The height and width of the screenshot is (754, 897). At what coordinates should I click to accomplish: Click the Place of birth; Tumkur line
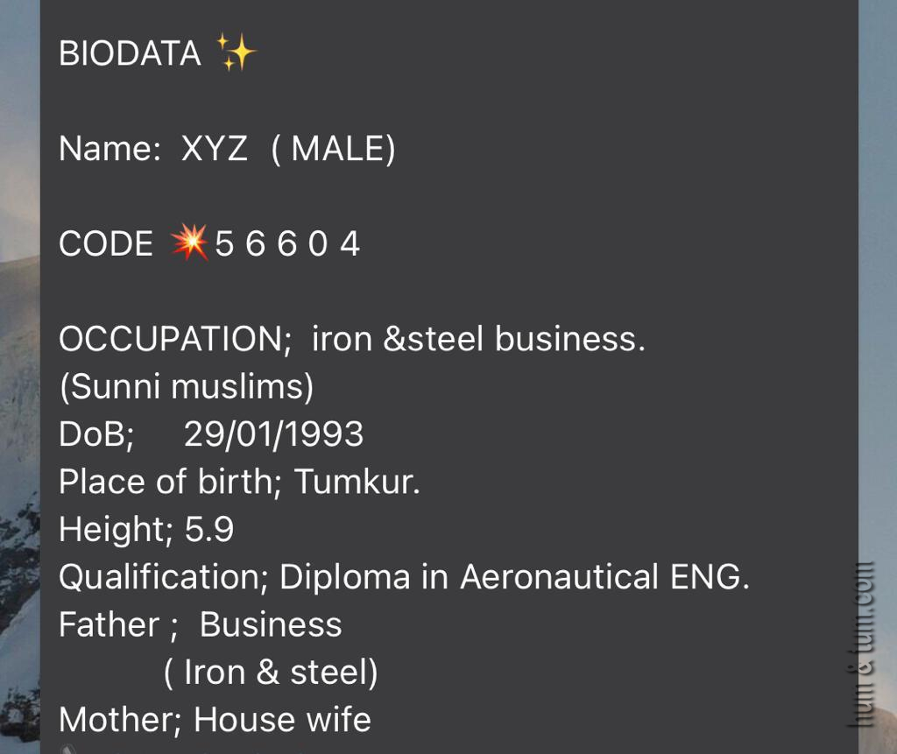(239, 482)
